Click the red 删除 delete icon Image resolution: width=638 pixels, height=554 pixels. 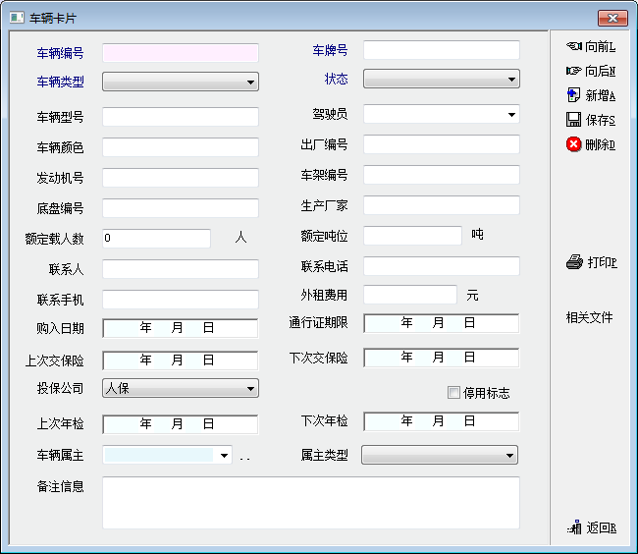pyautogui.click(x=574, y=144)
